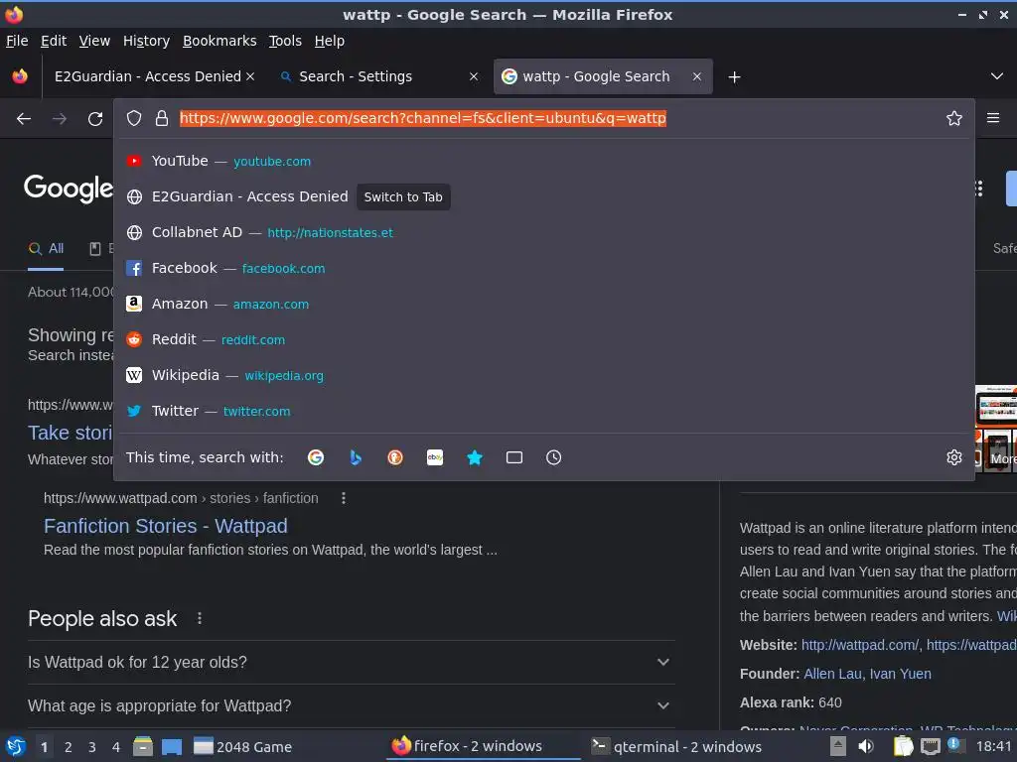
Task: List all tabs dropdown arrow
Action: tap(996, 76)
